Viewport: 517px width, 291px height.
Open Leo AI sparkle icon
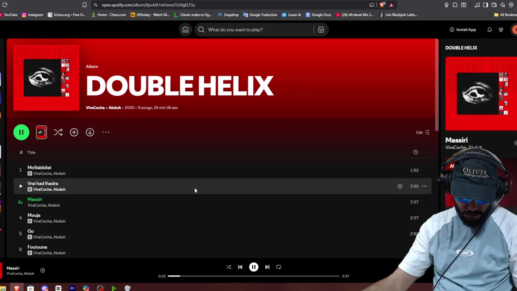[502, 5]
